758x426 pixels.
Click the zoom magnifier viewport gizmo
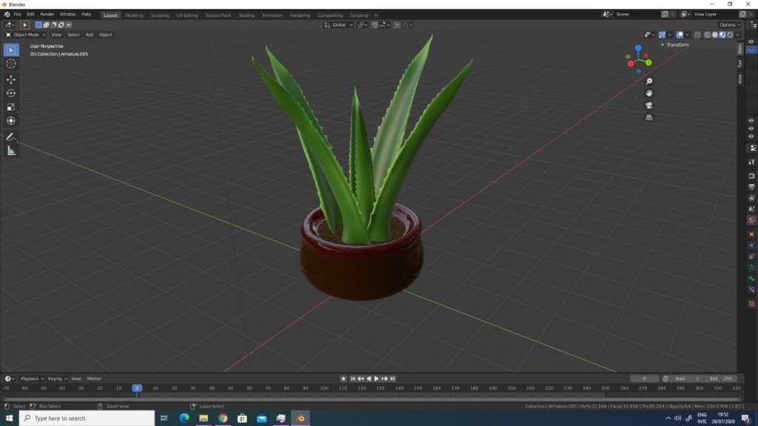coord(649,81)
